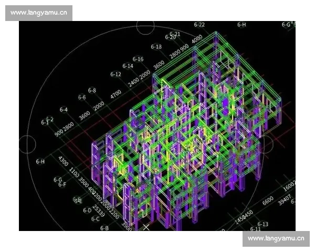Click the 6-1 axis label

45,122
